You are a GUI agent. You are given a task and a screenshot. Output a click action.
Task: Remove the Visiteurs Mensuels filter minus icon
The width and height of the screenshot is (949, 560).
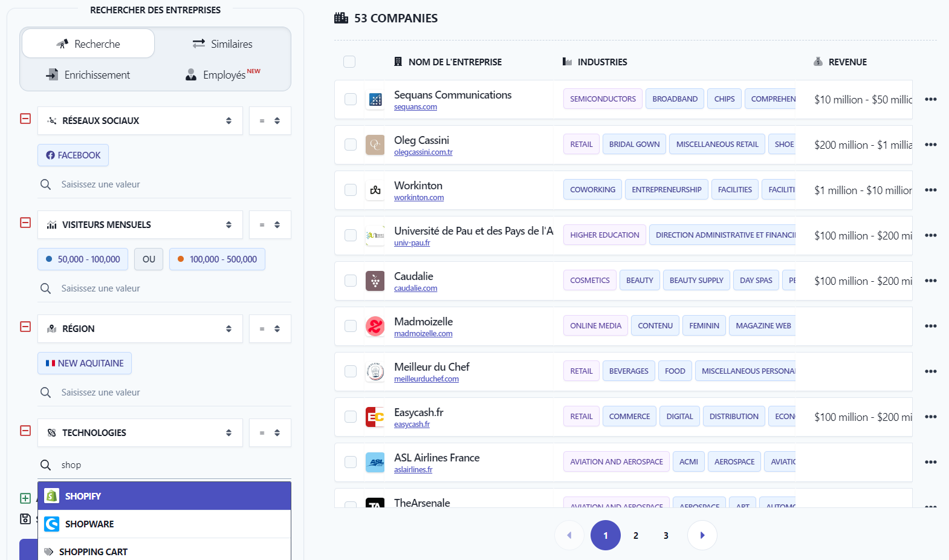[25, 223]
